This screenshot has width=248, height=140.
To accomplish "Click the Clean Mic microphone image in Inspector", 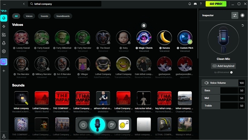I will point(223,39).
